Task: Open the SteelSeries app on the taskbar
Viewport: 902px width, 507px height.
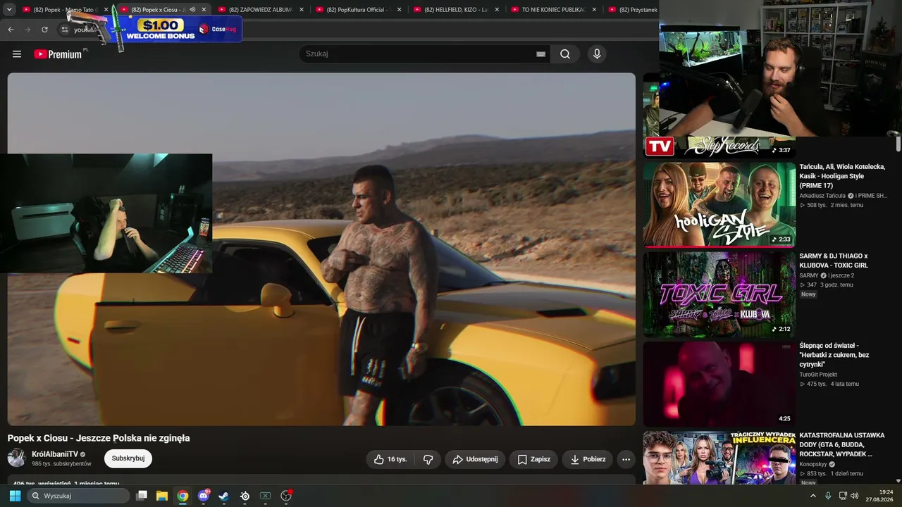Action: (x=245, y=496)
